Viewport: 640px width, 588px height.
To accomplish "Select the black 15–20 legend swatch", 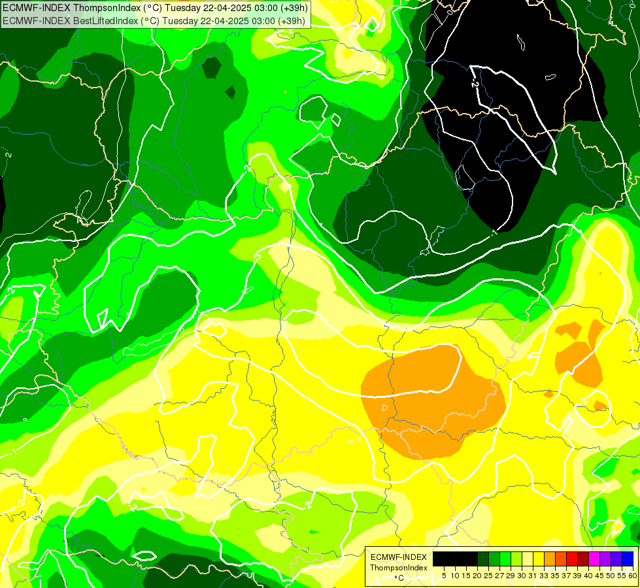I will tap(472, 559).
